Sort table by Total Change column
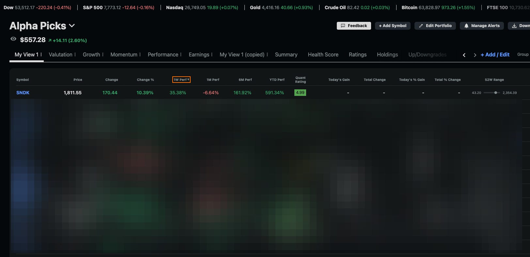 coord(375,80)
